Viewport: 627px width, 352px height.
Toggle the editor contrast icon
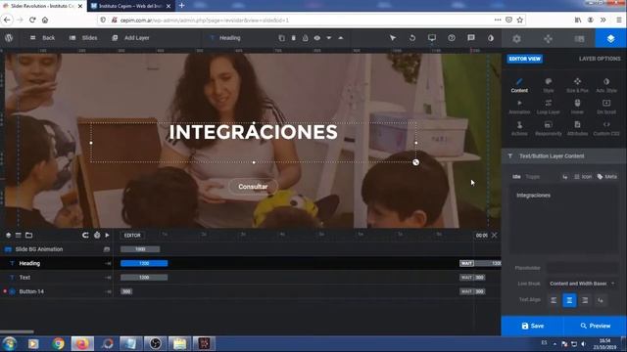[x=491, y=38]
